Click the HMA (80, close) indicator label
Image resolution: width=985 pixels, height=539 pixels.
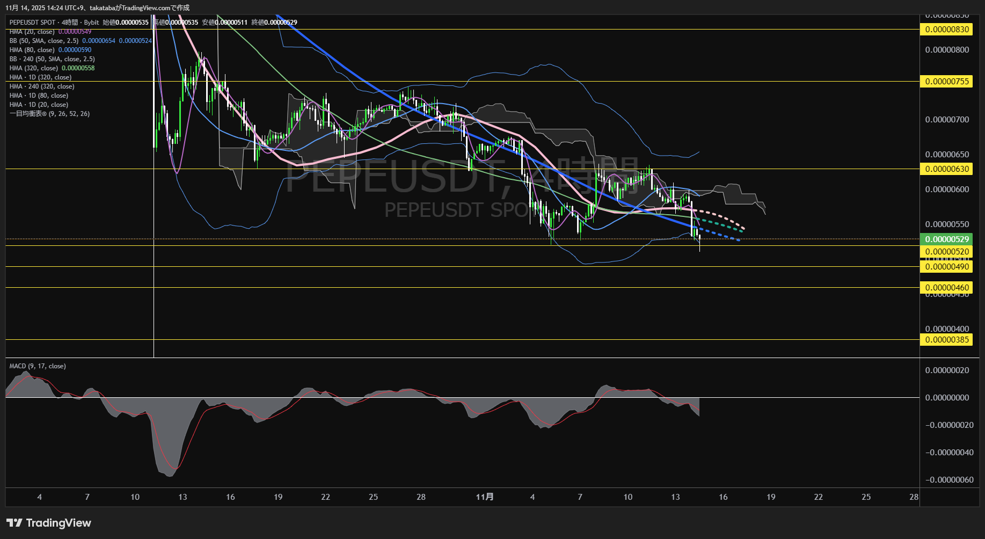pos(32,50)
